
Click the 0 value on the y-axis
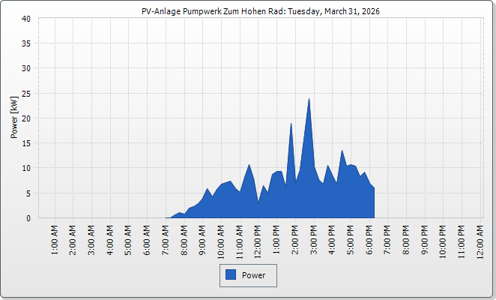28,218
